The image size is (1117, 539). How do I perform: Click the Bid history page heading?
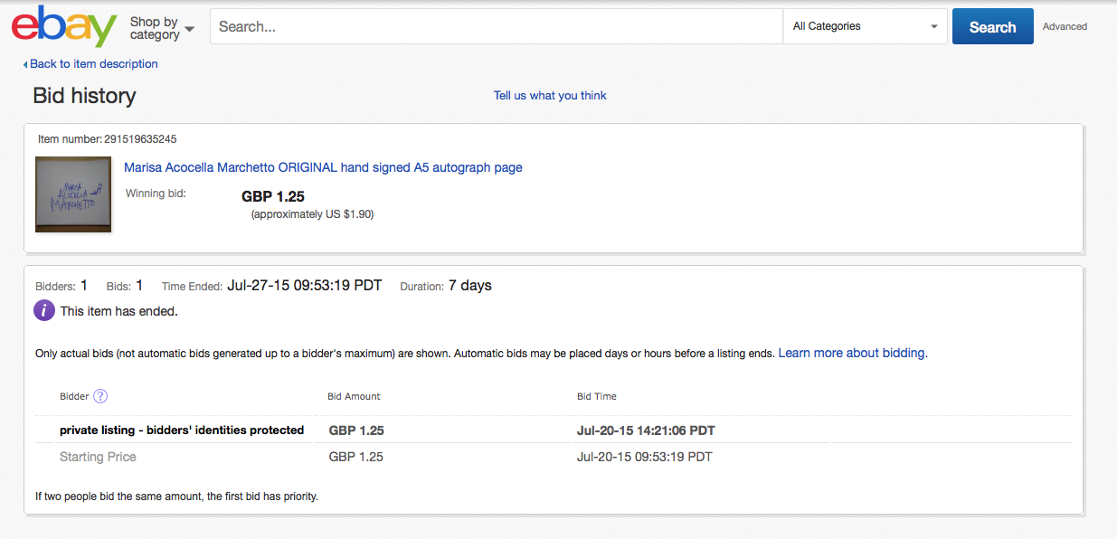84,96
